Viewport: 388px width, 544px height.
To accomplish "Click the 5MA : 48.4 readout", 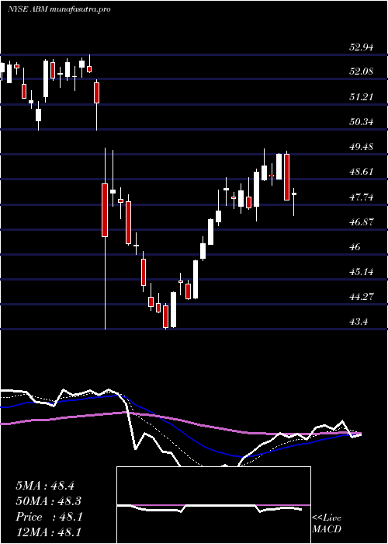I will point(45,486).
